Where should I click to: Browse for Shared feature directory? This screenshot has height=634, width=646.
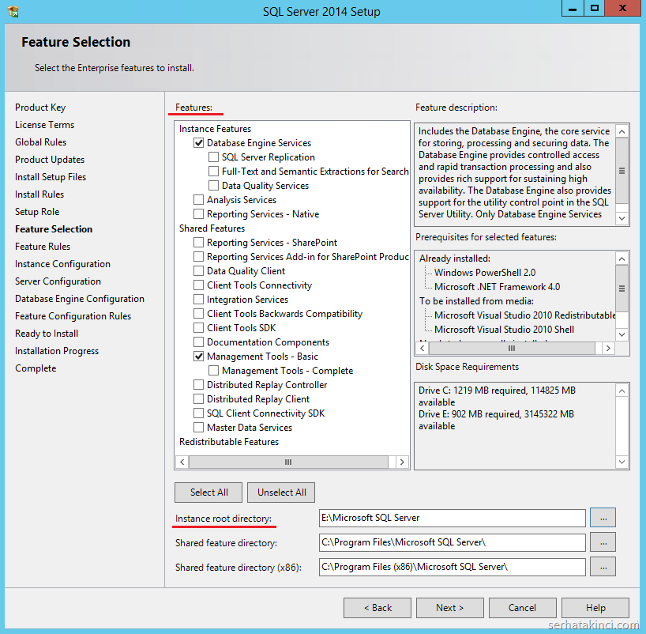click(x=603, y=542)
